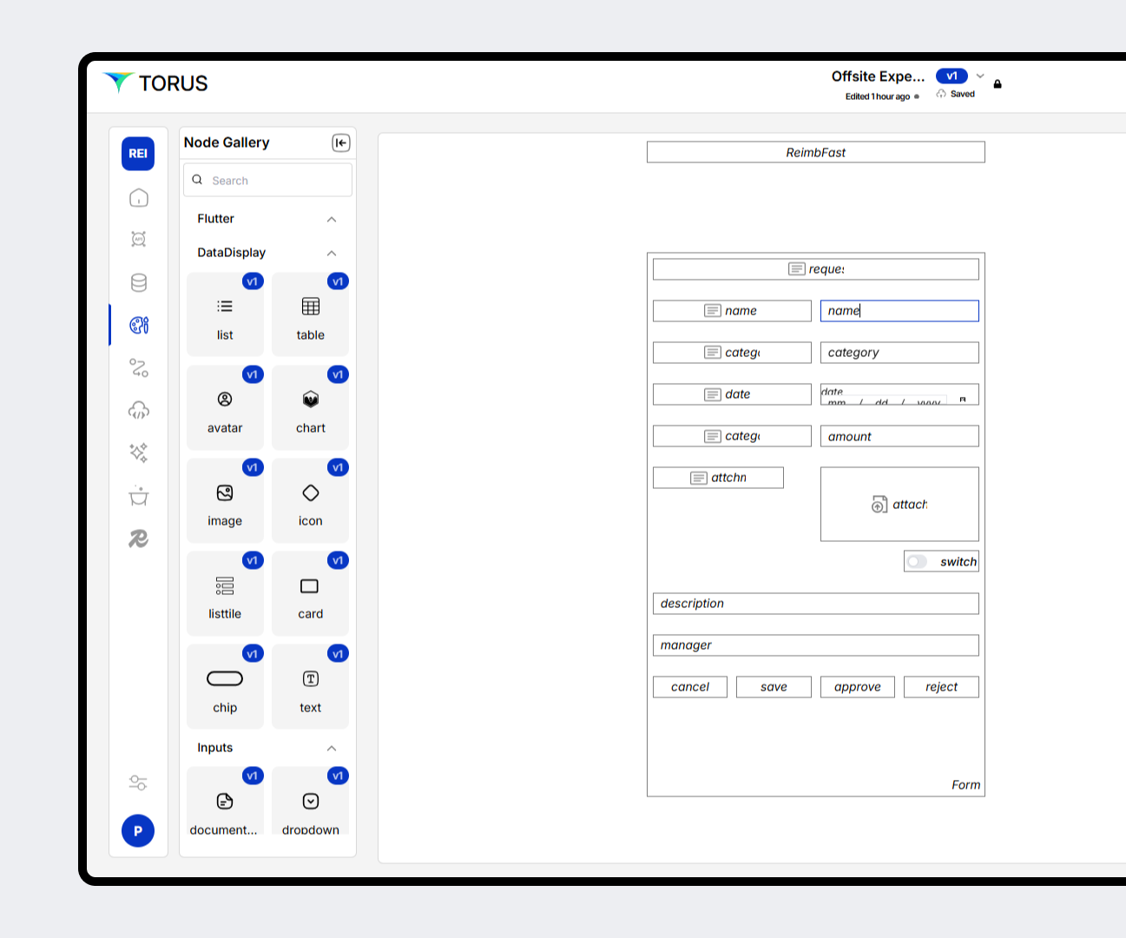Open the v1 version dropdown
1126x938 pixels.
coord(979,76)
